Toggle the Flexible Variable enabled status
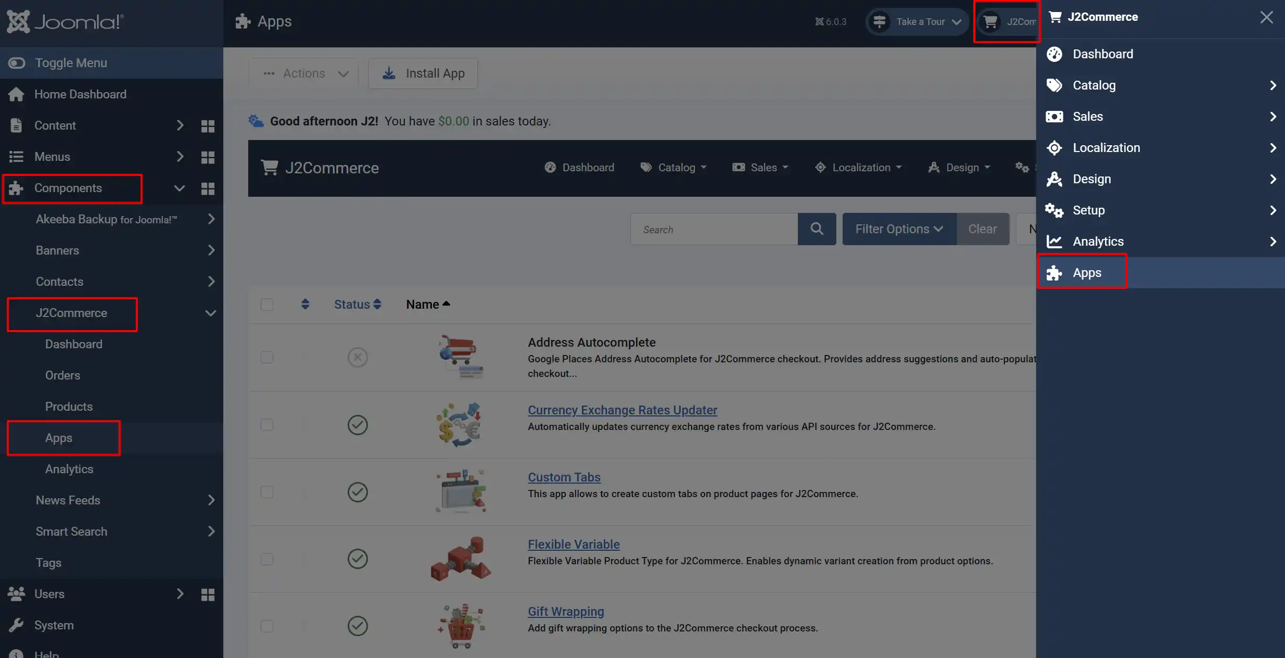The height and width of the screenshot is (658, 1285). click(358, 559)
